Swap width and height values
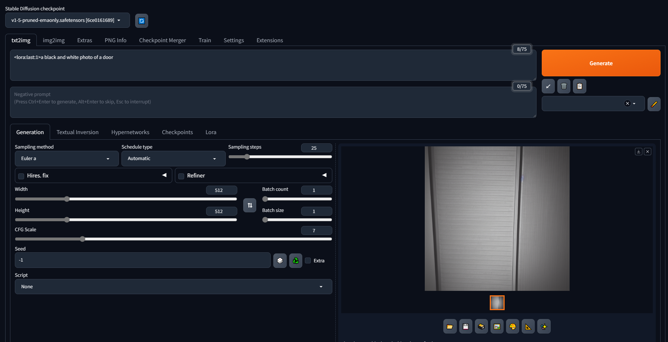 tap(250, 205)
